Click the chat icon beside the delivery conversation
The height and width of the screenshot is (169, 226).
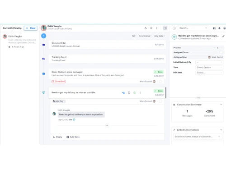coord(44,92)
